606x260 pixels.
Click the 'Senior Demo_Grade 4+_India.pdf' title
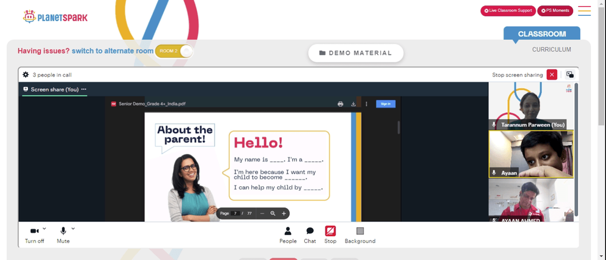tap(152, 104)
